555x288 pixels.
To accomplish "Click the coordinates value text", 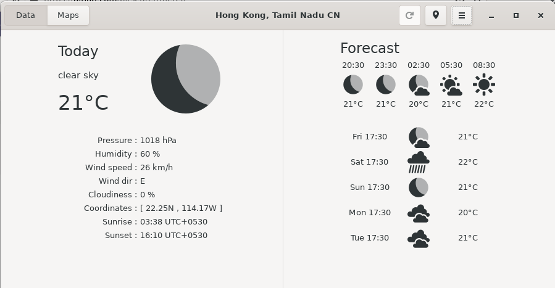I will (181, 208).
